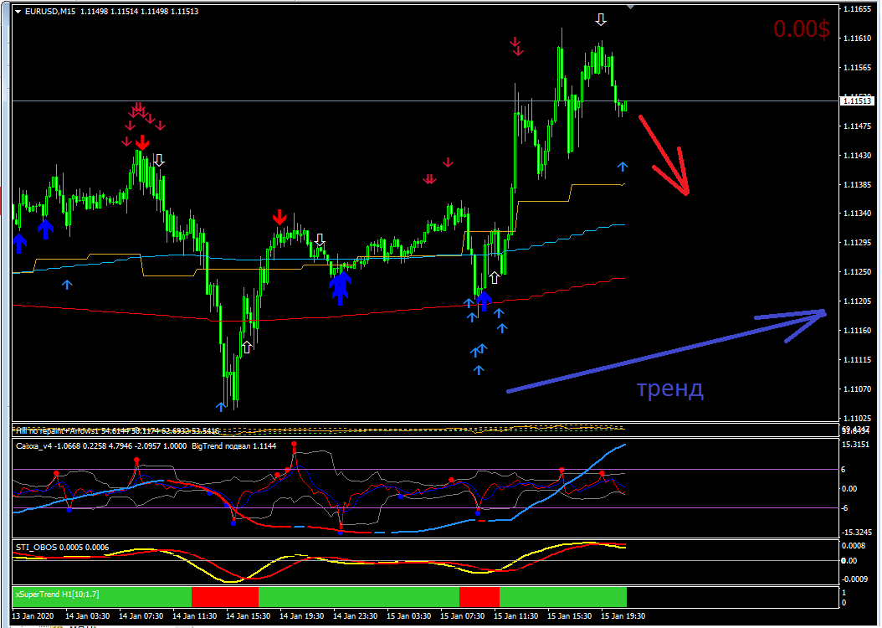Click price level 1.11205 on the axis
882x628 pixels.
coord(857,301)
